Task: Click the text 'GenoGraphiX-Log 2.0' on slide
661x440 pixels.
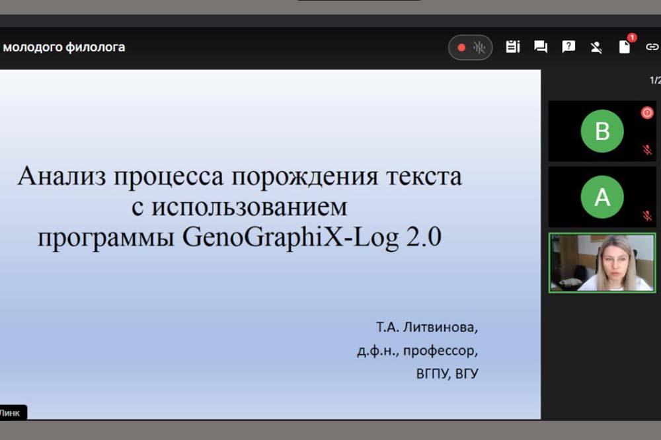Action: click(x=312, y=237)
